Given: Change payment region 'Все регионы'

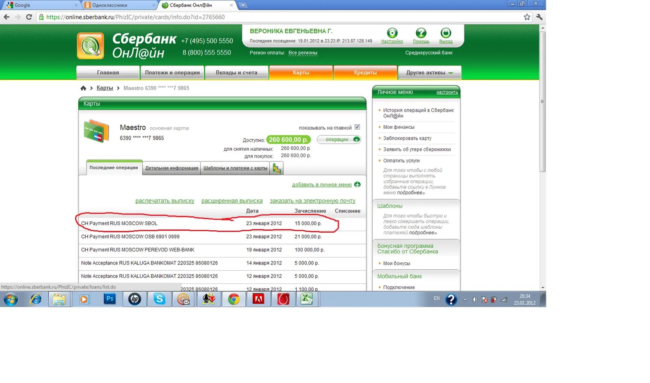Looking at the screenshot, I should [303, 53].
